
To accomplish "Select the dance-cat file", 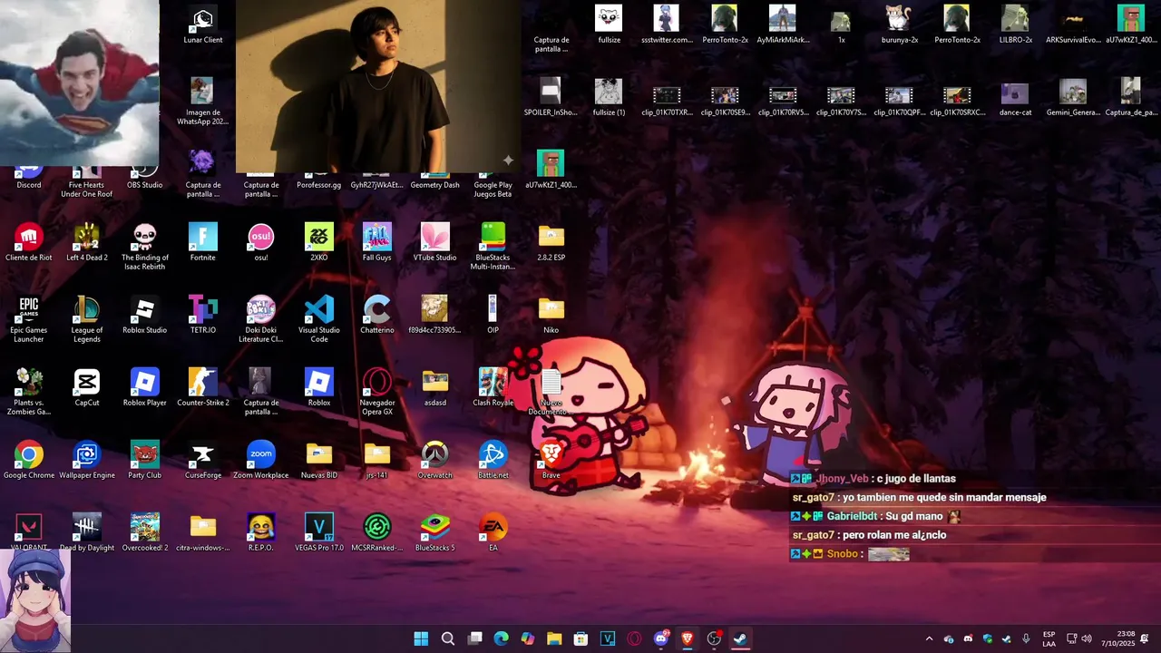I will point(1015,98).
